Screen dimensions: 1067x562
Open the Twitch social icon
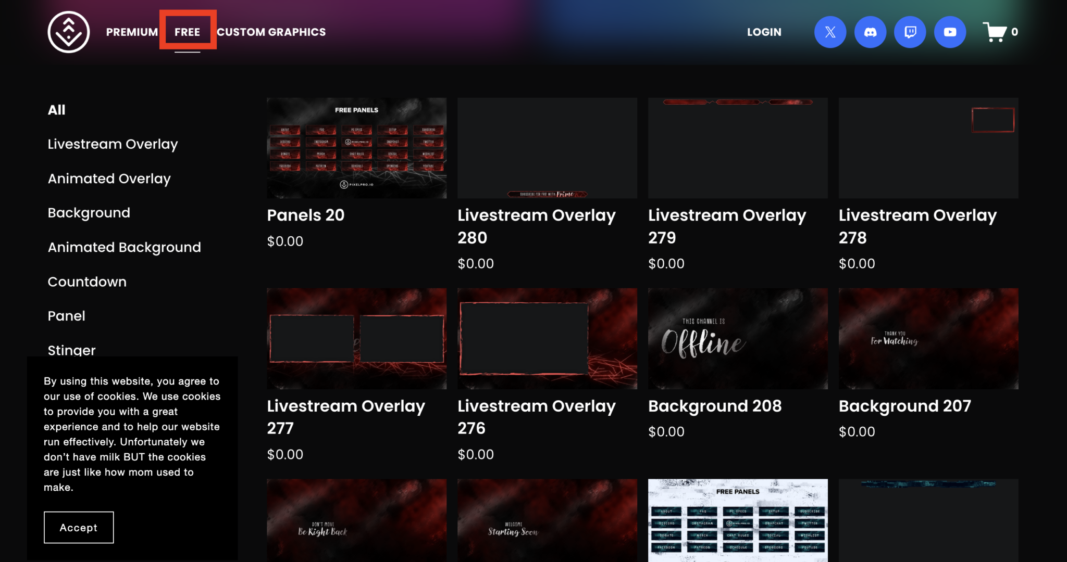coord(910,32)
